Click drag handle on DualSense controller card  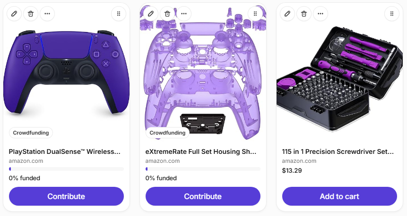tap(119, 14)
